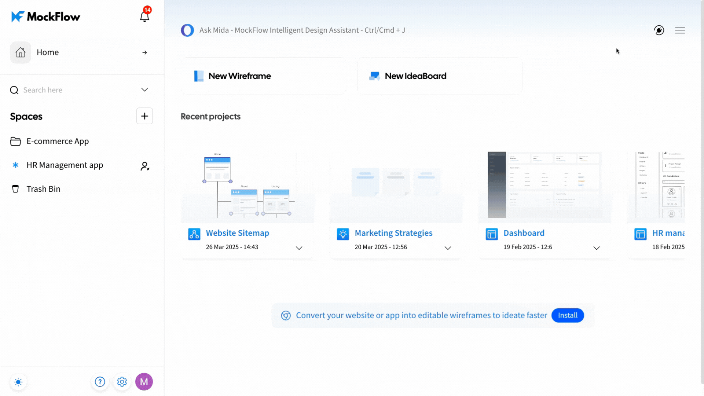Click the HR Management asterisk icon
704x396 pixels.
pyautogui.click(x=15, y=165)
